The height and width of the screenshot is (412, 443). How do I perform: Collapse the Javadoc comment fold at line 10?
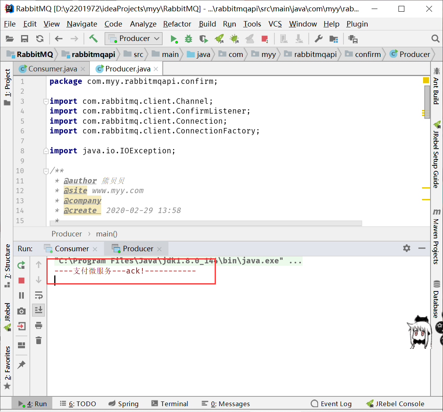[x=46, y=171]
